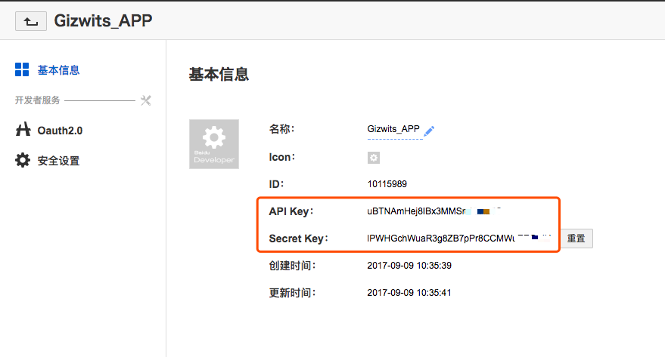
Task: Click the blue grid icon for 基本信息
Action: tap(22, 70)
